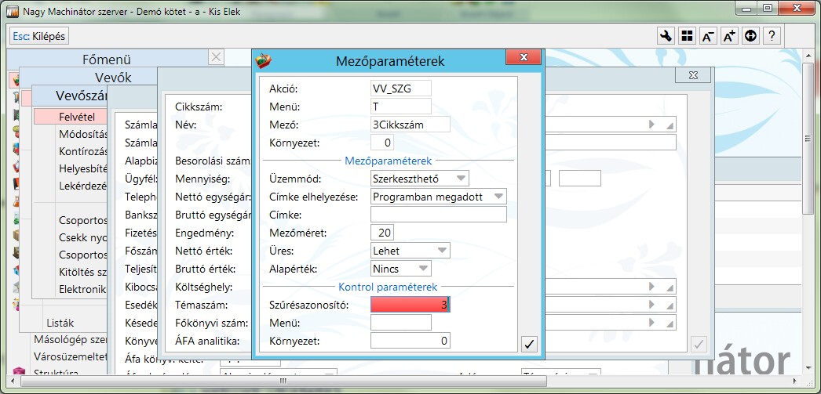Open the Üzemmód dropdown showing Szerkeszthető

point(419,178)
